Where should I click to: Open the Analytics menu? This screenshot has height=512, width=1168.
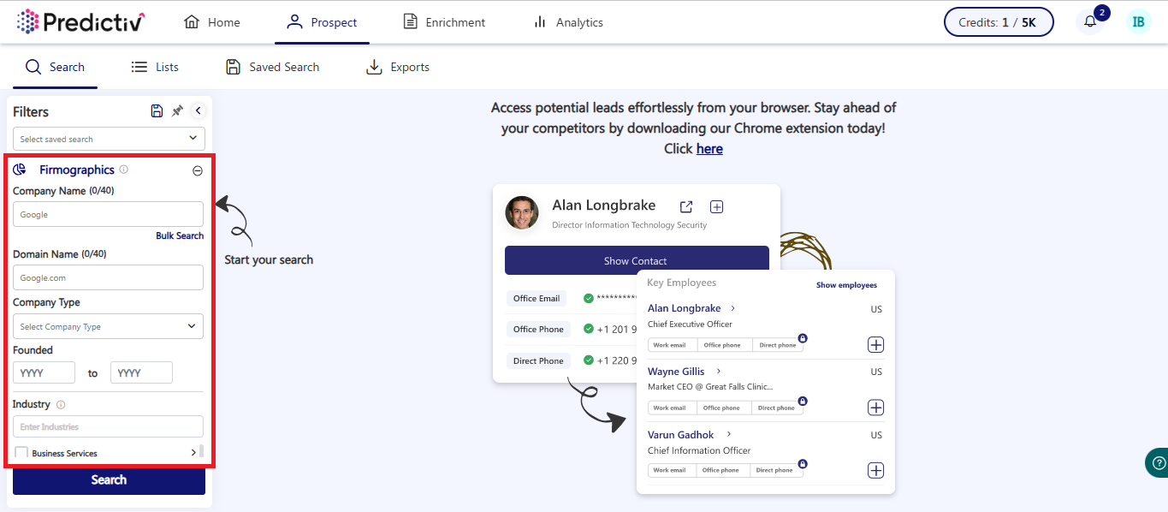568,22
